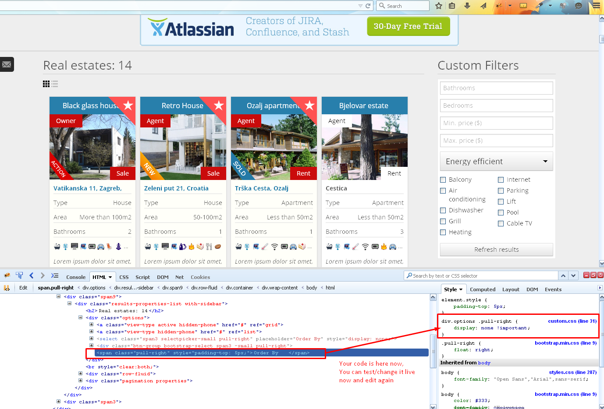
Task: Open the Script tab
Action: coord(142,277)
